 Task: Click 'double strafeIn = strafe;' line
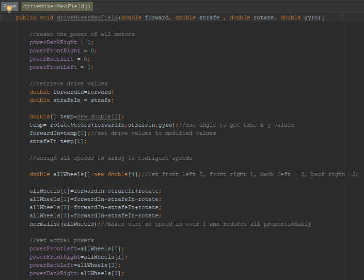[72, 100]
